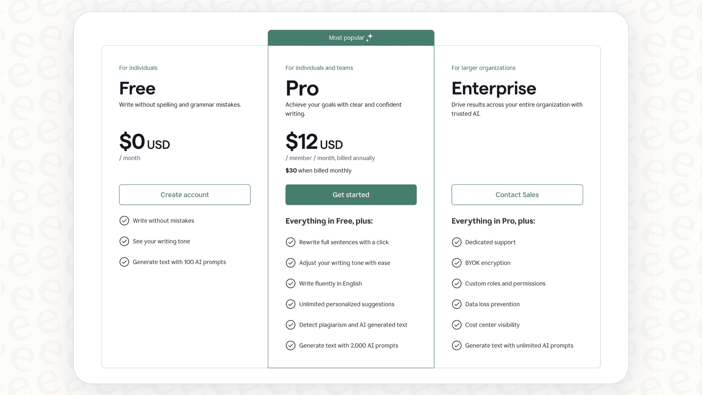This screenshot has height=395, width=702.
Task: Click the '$30 when billed monthly' text
Action: click(x=318, y=171)
